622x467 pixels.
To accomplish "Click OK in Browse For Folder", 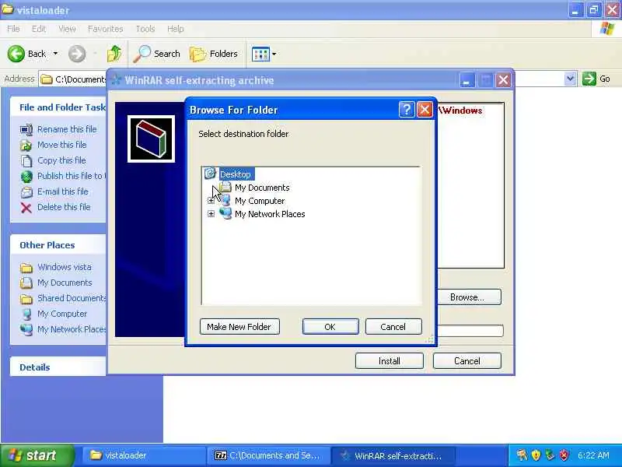I will (x=330, y=326).
